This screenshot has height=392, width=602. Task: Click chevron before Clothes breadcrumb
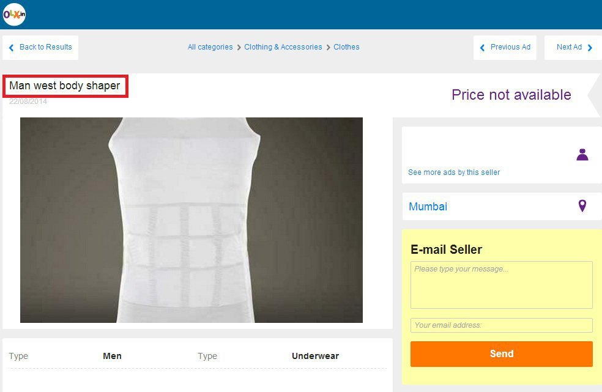point(329,47)
